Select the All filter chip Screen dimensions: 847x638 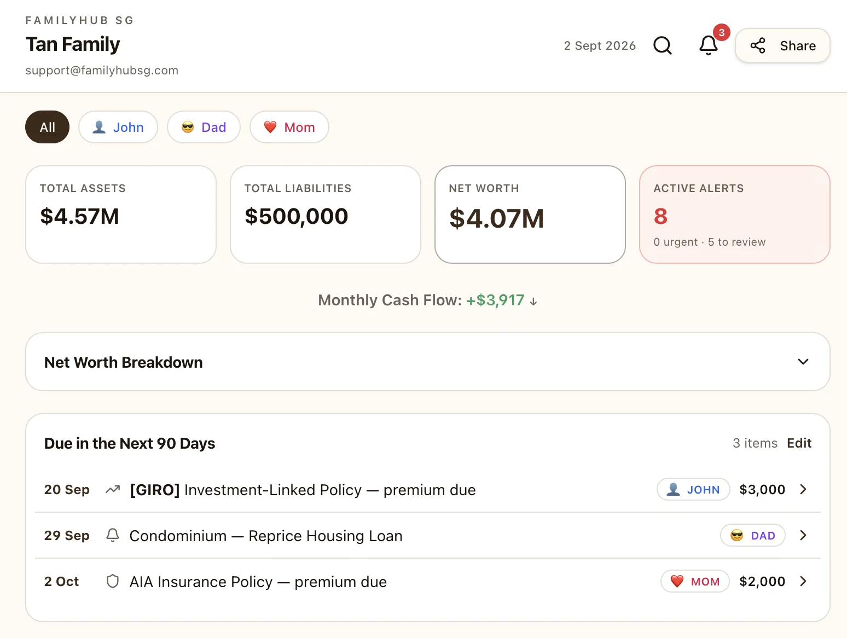(x=48, y=127)
